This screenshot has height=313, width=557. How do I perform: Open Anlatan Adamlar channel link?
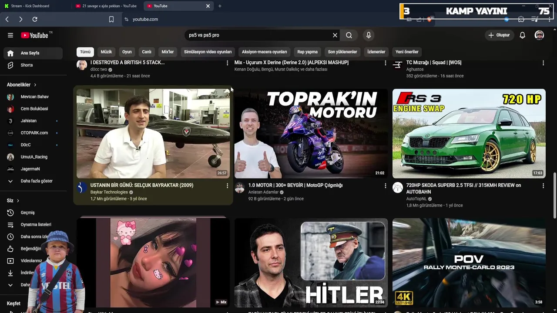click(263, 192)
